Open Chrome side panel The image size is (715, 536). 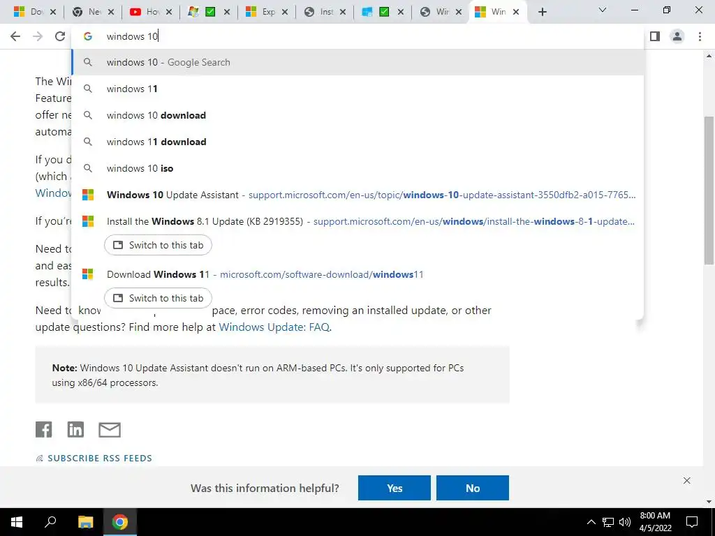tap(655, 36)
